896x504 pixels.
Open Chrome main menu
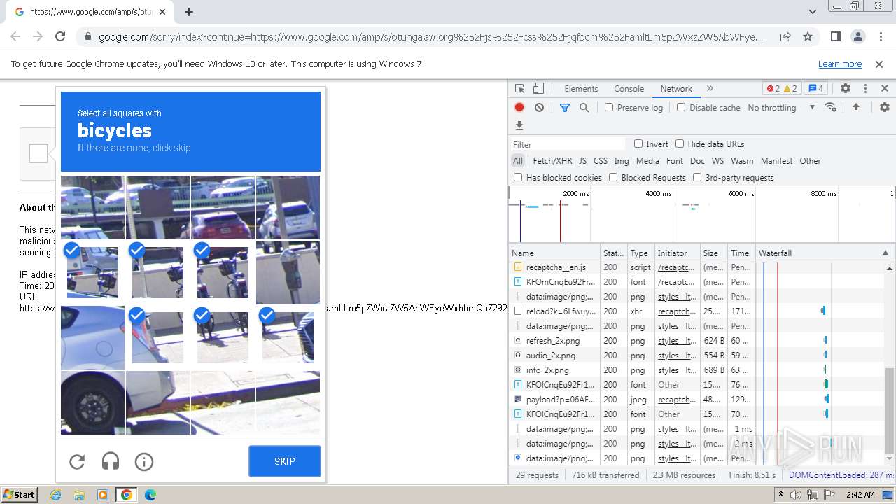pos(880,36)
